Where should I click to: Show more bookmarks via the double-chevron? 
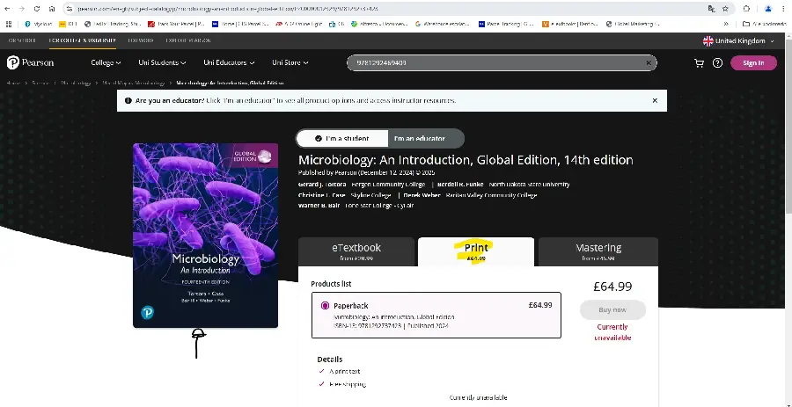click(726, 24)
